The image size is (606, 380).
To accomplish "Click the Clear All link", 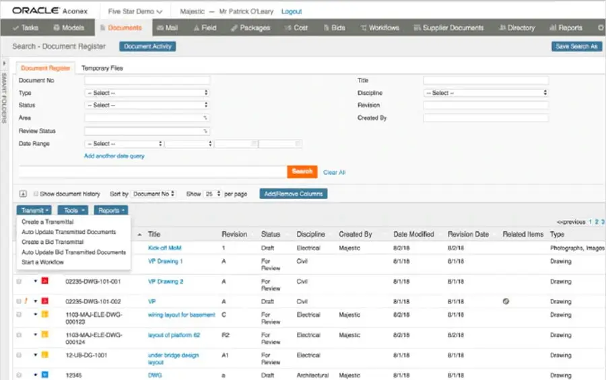I will tap(334, 172).
